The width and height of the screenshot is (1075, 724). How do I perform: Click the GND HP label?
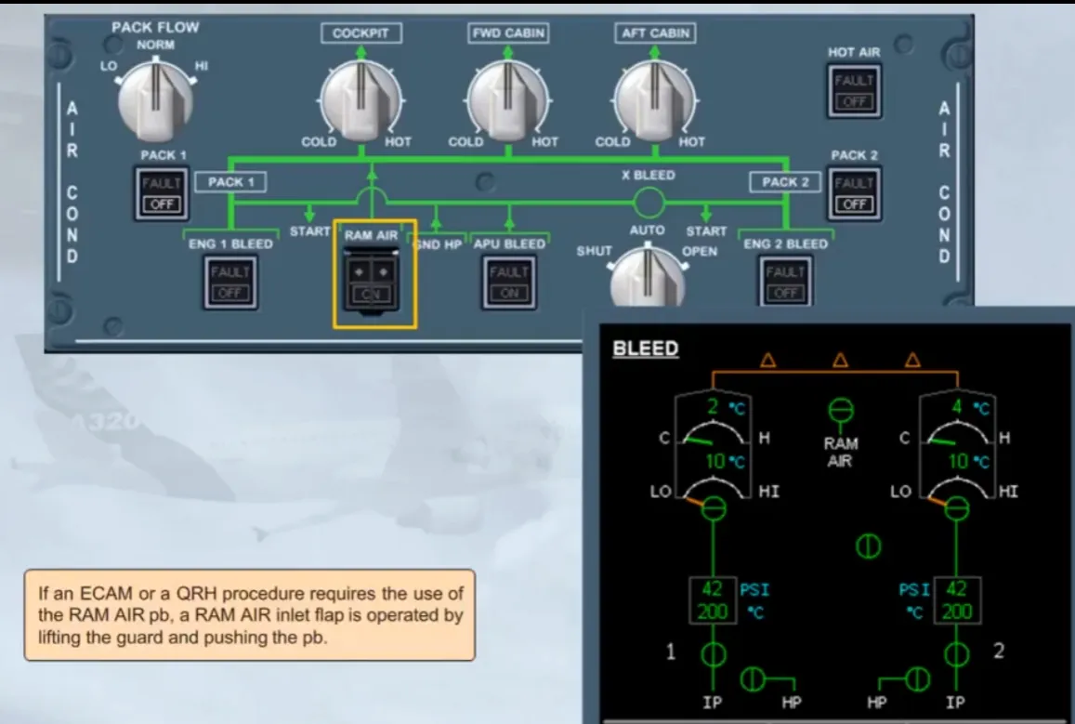point(439,244)
